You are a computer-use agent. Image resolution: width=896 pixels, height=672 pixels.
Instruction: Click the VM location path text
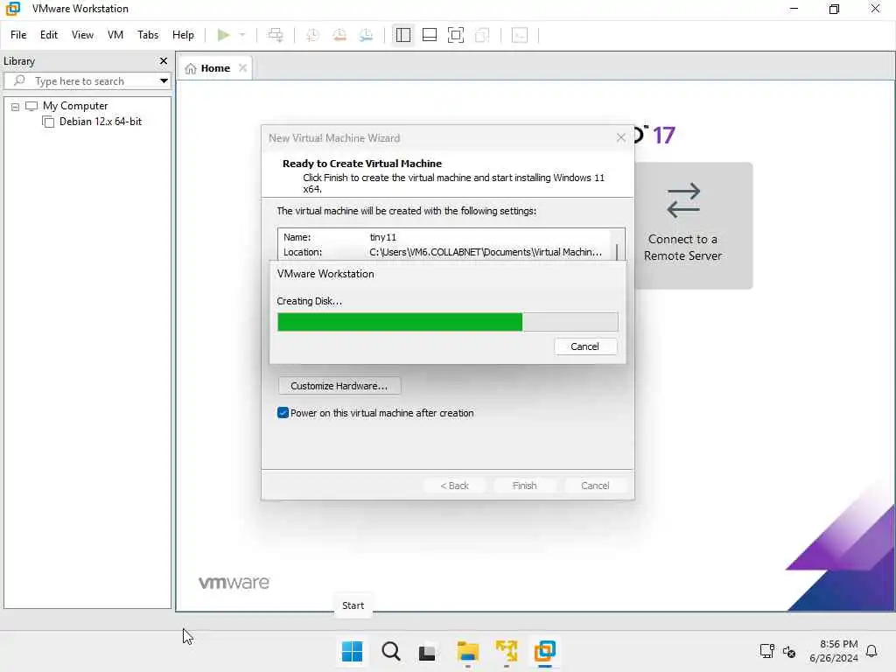[x=485, y=252]
